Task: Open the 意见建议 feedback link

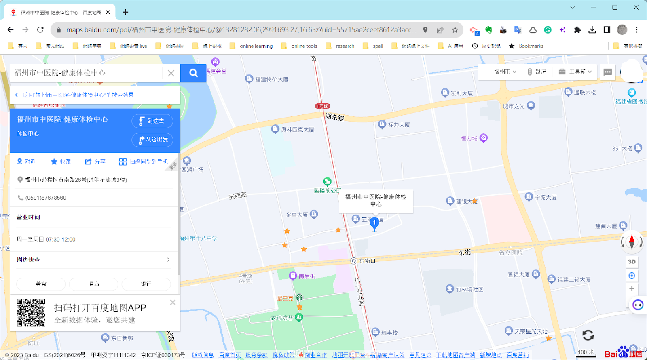Action: (420, 355)
